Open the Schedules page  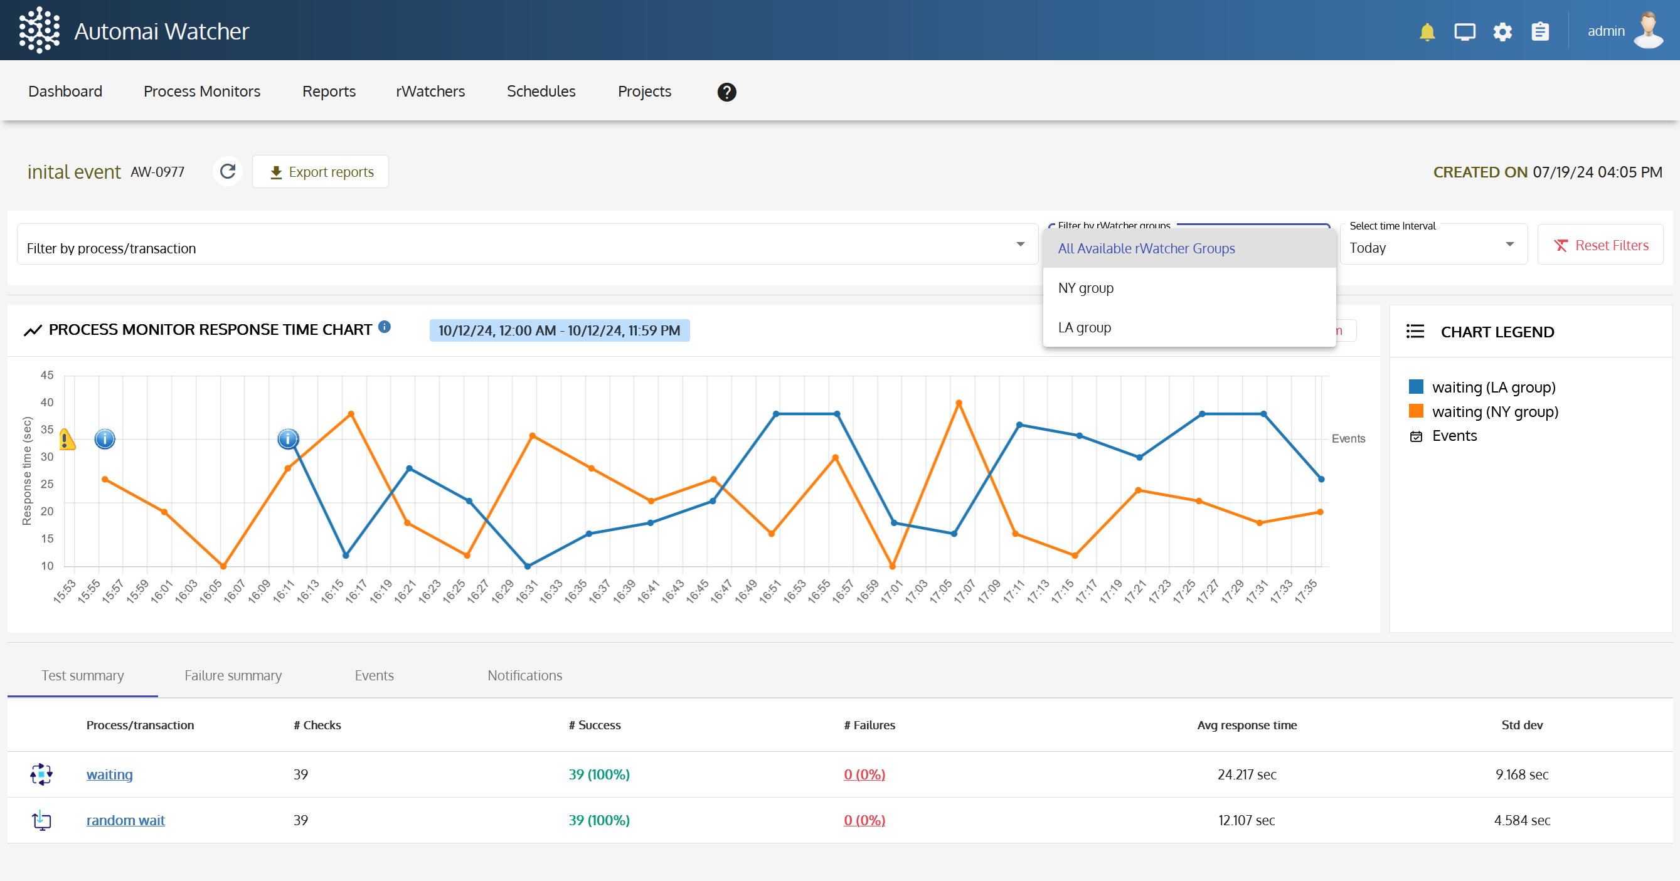541,92
